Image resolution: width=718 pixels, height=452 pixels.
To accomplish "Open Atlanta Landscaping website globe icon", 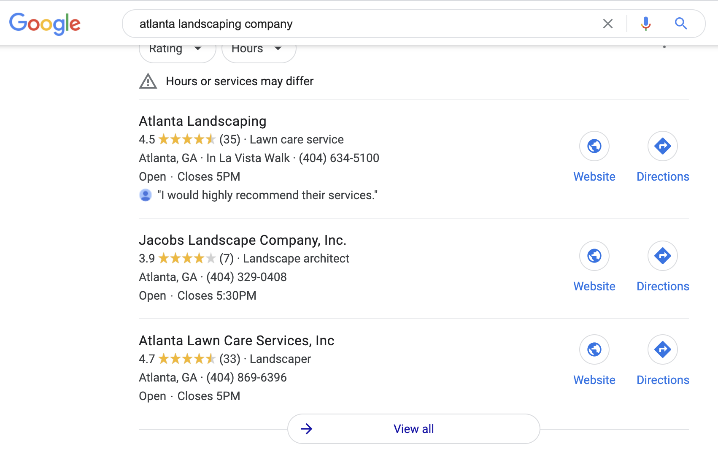I will click(x=594, y=146).
